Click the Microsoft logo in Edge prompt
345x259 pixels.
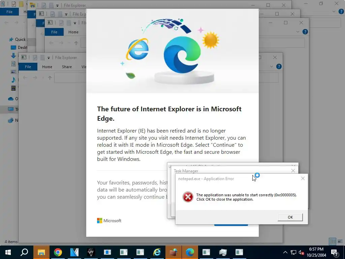[109, 221]
